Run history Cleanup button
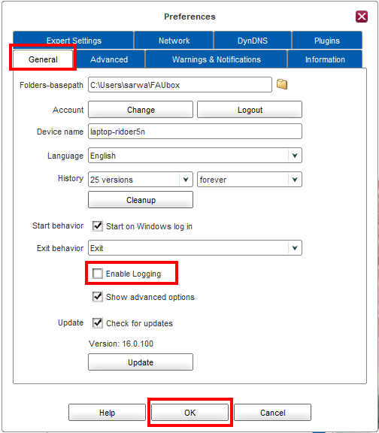The image size is (379, 433). click(x=141, y=200)
